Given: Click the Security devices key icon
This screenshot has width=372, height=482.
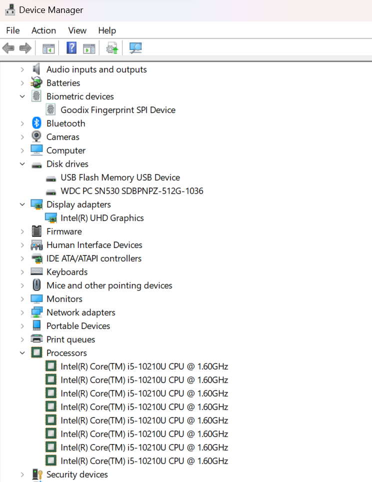Looking at the screenshot, I should click(x=37, y=474).
